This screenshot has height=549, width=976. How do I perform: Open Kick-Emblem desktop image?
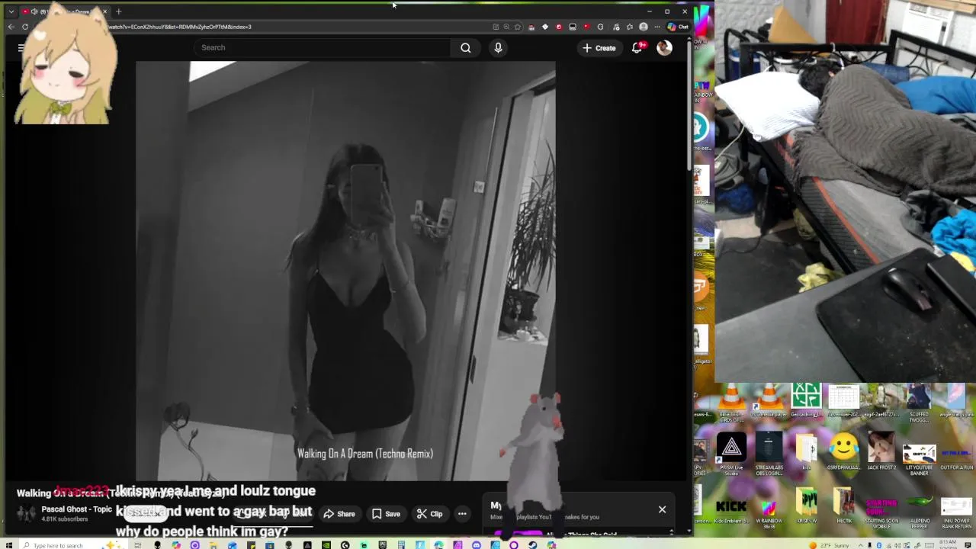[731, 509]
